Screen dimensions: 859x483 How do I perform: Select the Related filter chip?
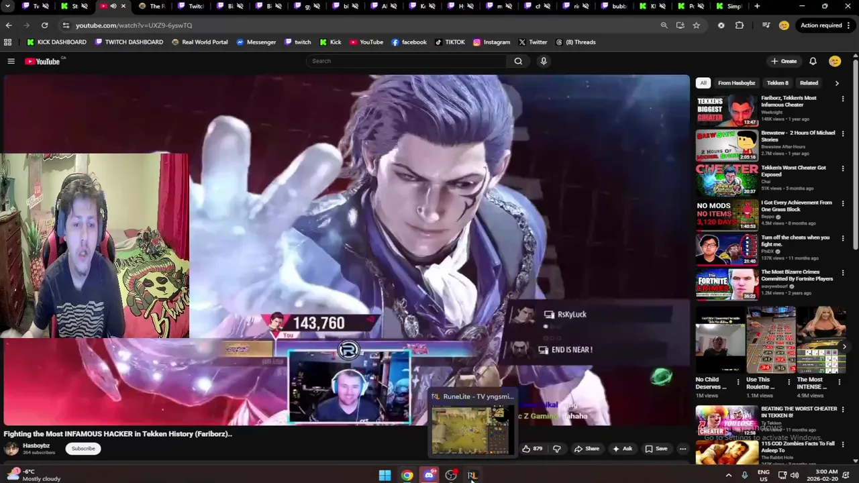809,83
